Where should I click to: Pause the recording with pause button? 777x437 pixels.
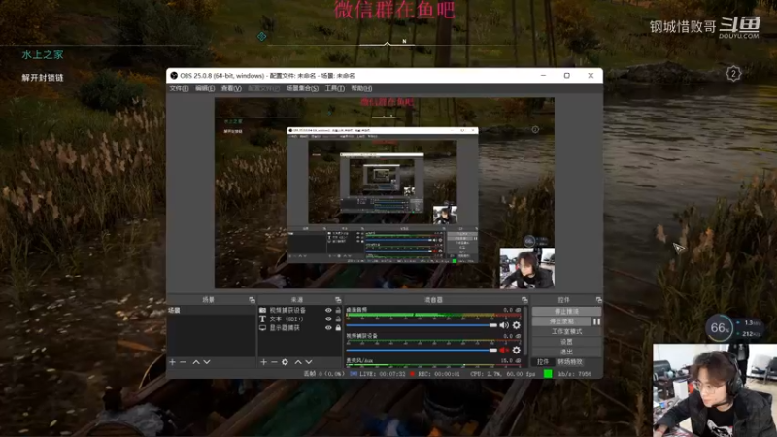coord(596,321)
